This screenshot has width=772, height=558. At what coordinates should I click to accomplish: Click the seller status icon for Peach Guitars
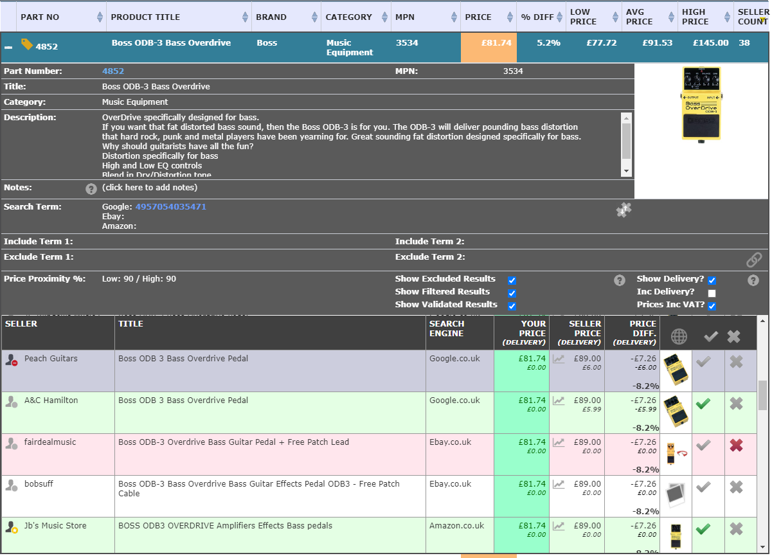[x=11, y=360]
